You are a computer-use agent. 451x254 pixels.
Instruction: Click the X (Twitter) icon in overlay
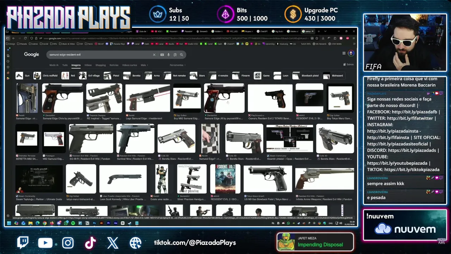(113, 243)
